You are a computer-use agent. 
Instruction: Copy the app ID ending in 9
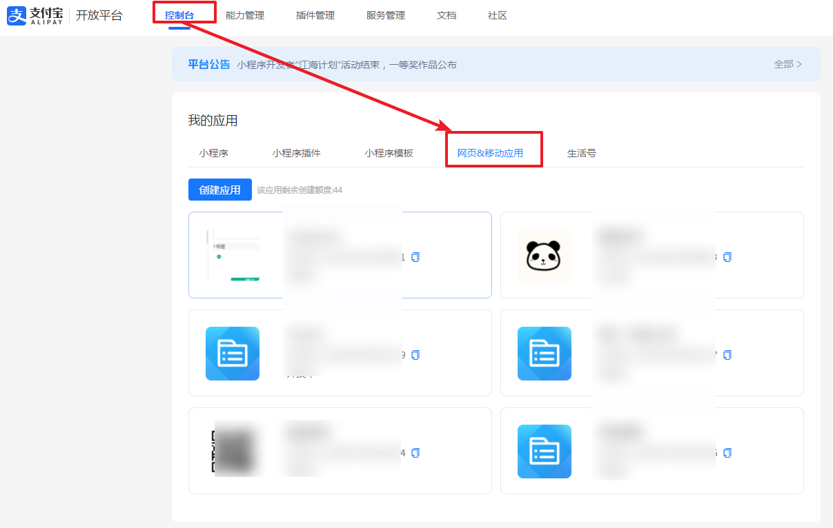[x=415, y=355]
